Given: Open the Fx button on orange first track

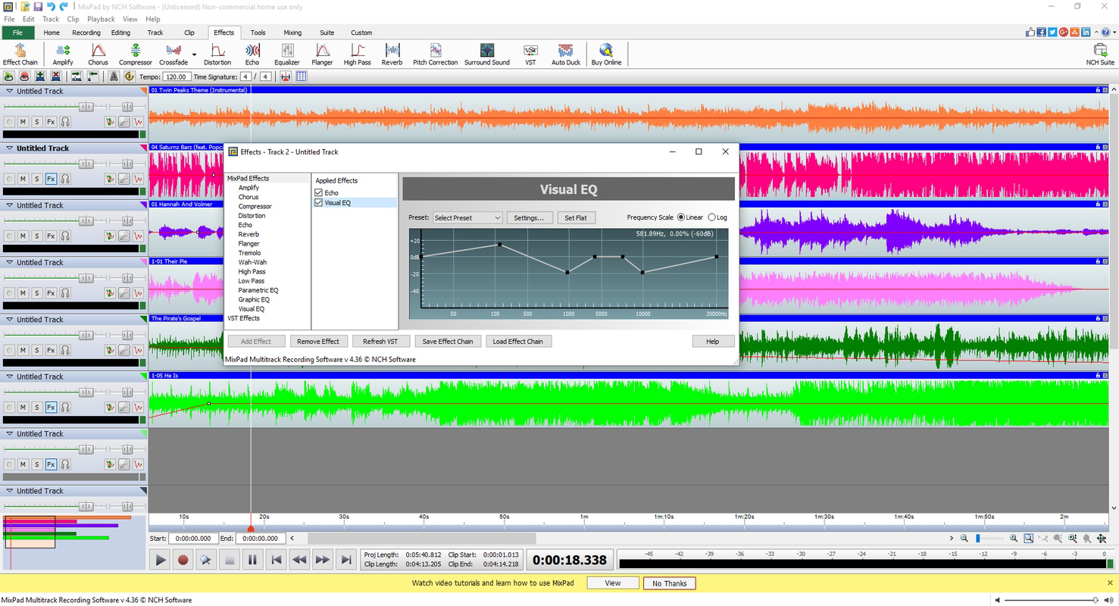Looking at the screenshot, I should click(x=51, y=121).
